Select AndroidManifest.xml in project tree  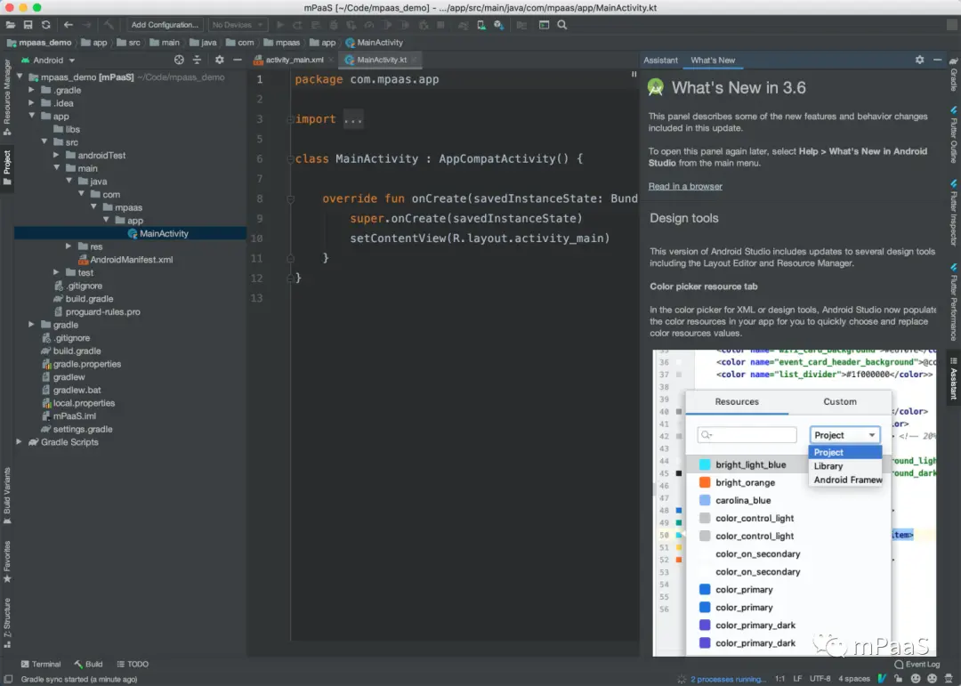pyautogui.click(x=131, y=260)
